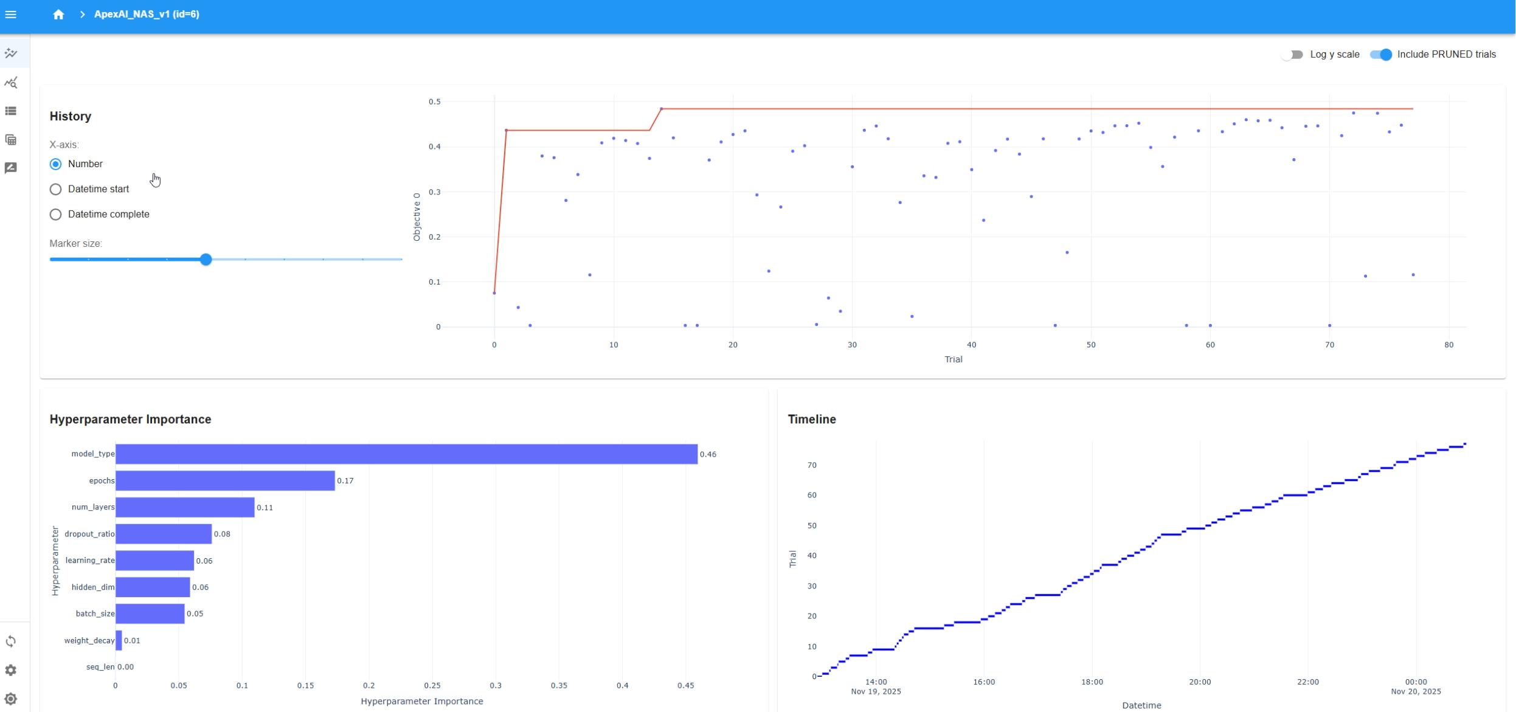Open the study Note page
The width and height of the screenshot is (1516, 712).
pos(11,168)
